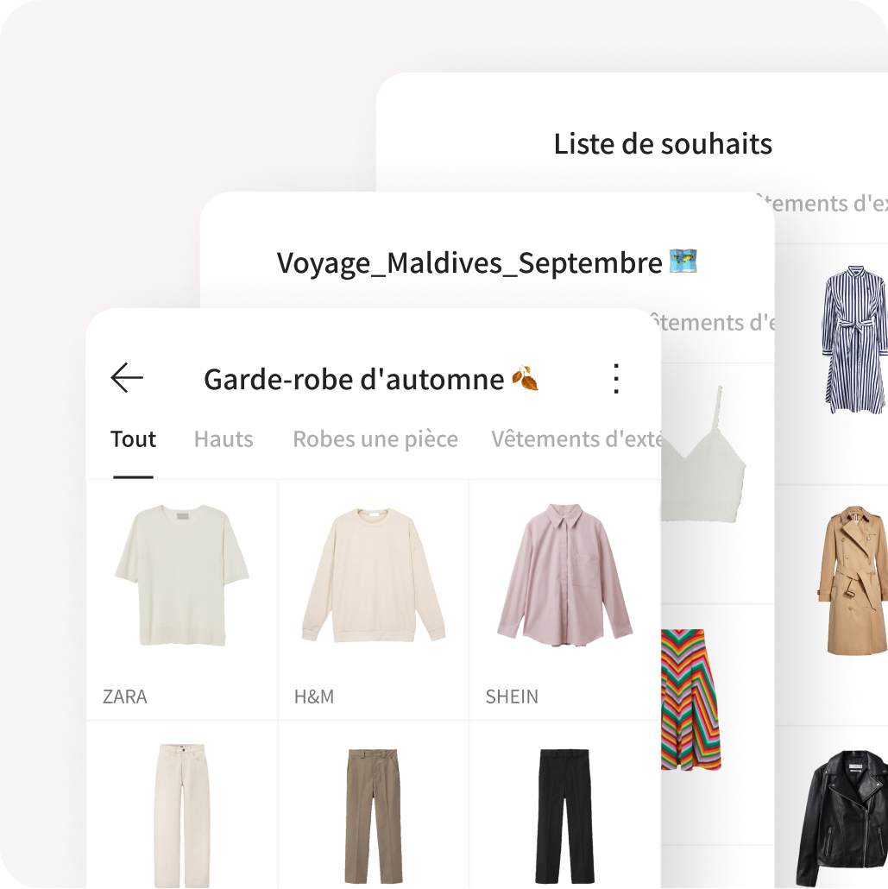Select the Tout tab
Viewport: 888px width, 889px height.
133,438
